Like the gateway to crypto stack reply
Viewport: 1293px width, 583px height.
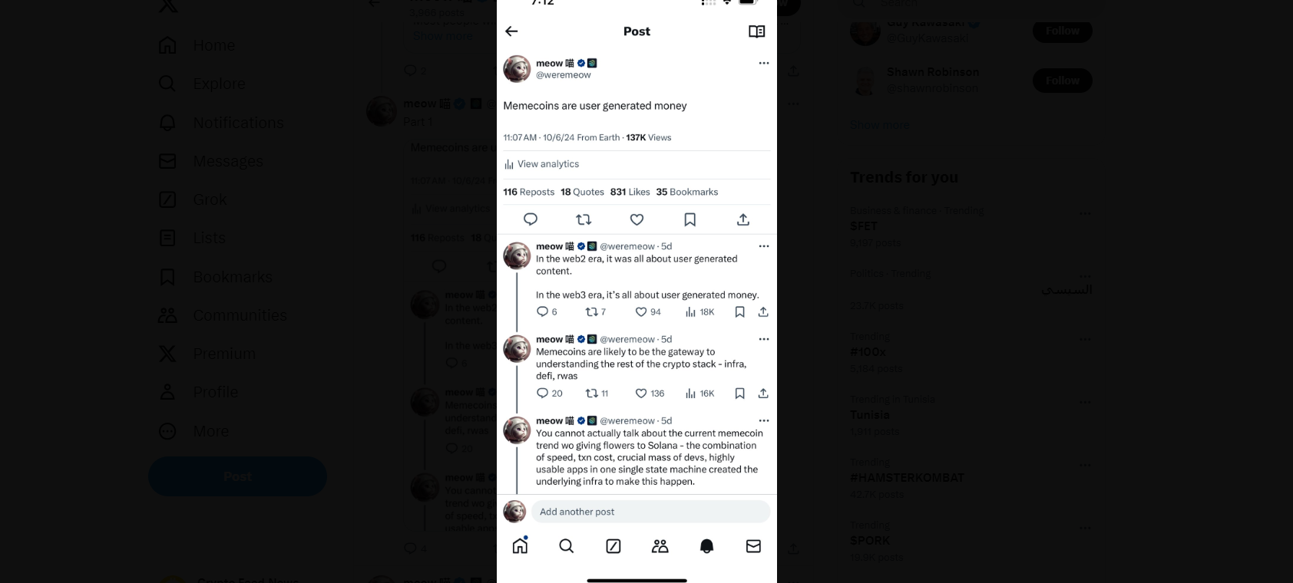(641, 394)
